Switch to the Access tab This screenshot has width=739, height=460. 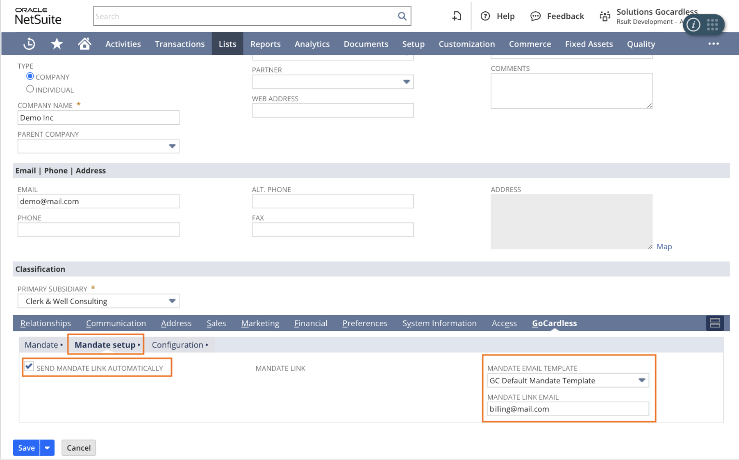pos(504,323)
